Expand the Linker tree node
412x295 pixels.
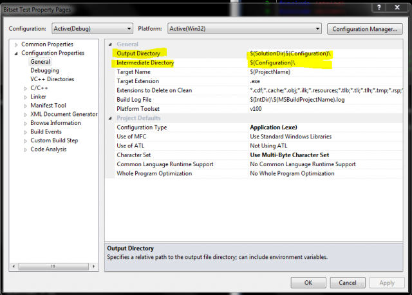(25, 97)
